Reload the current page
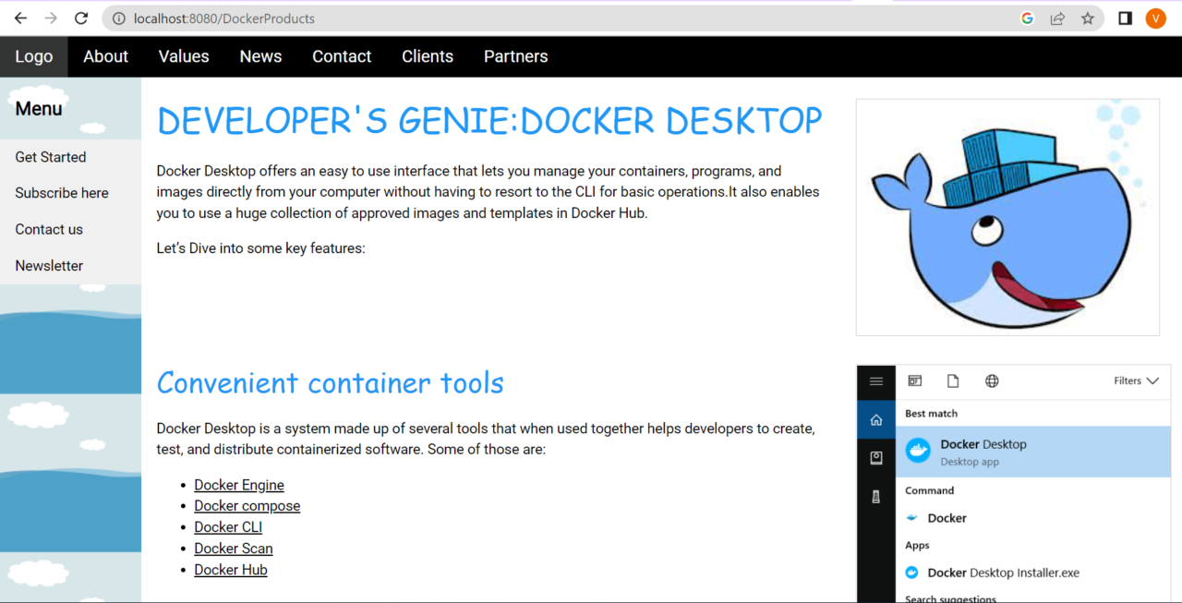The width and height of the screenshot is (1182, 603). click(x=81, y=18)
